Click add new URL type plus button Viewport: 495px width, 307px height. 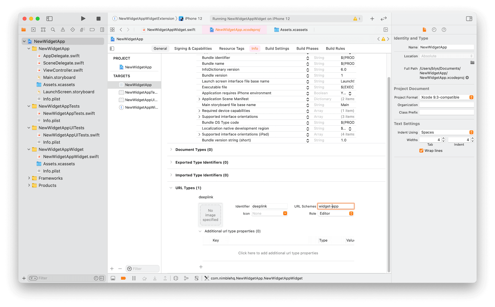pyautogui.click(x=201, y=267)
